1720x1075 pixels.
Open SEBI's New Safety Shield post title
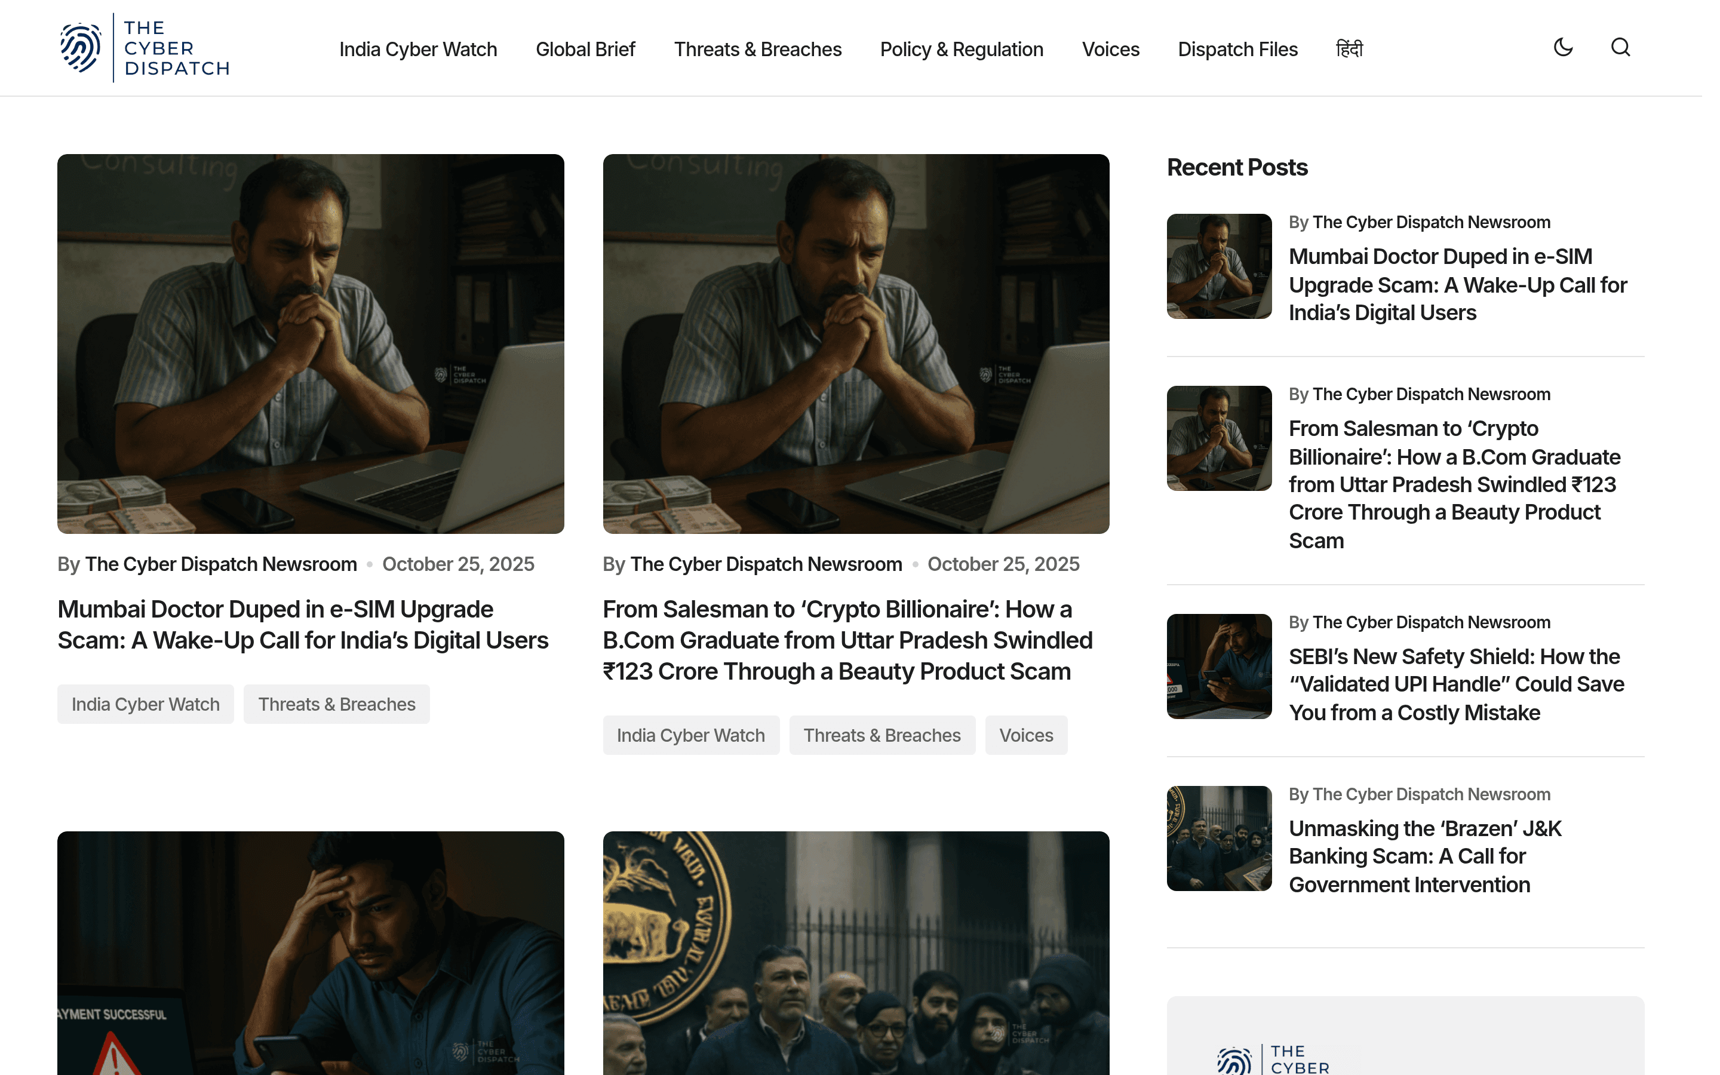click(x=1456, y=684)
